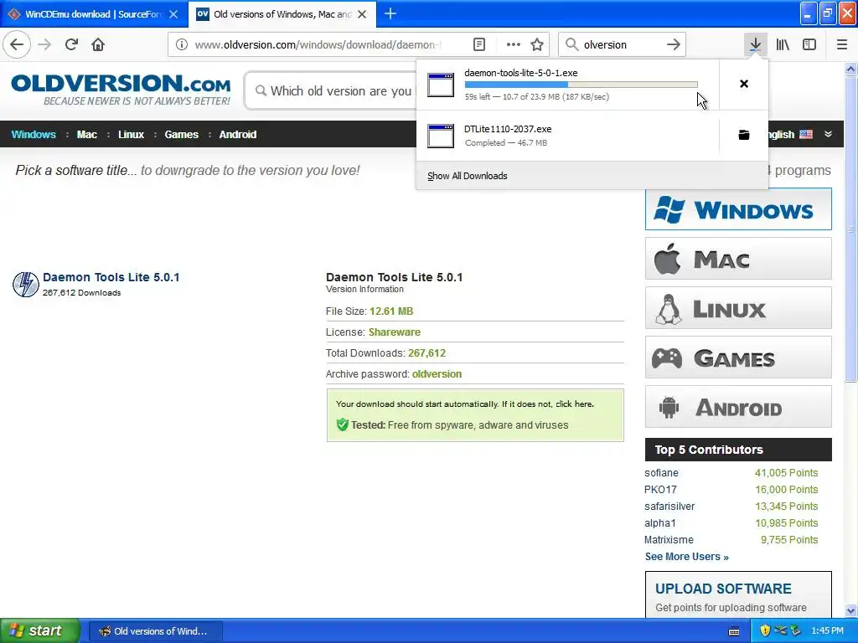
Task: Open contributor PKO17's profile
Action: click(x=660, y=490)
